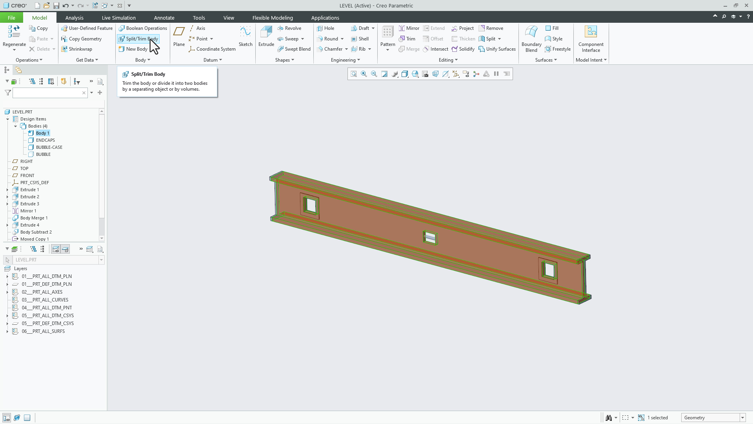Activate the Mirror editing tool
The height and width of the screenshot is (424, 753).
click(409, 28)
